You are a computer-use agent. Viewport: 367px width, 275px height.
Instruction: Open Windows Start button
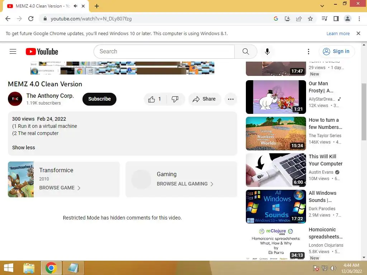(9, 268)
